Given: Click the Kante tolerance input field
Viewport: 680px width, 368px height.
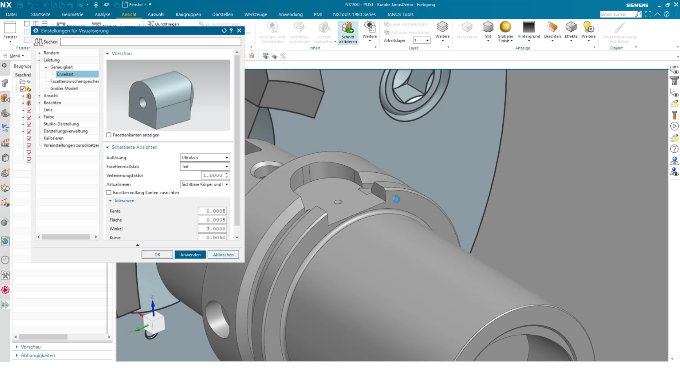Looking at the screenshot, I should coord(212,211).
